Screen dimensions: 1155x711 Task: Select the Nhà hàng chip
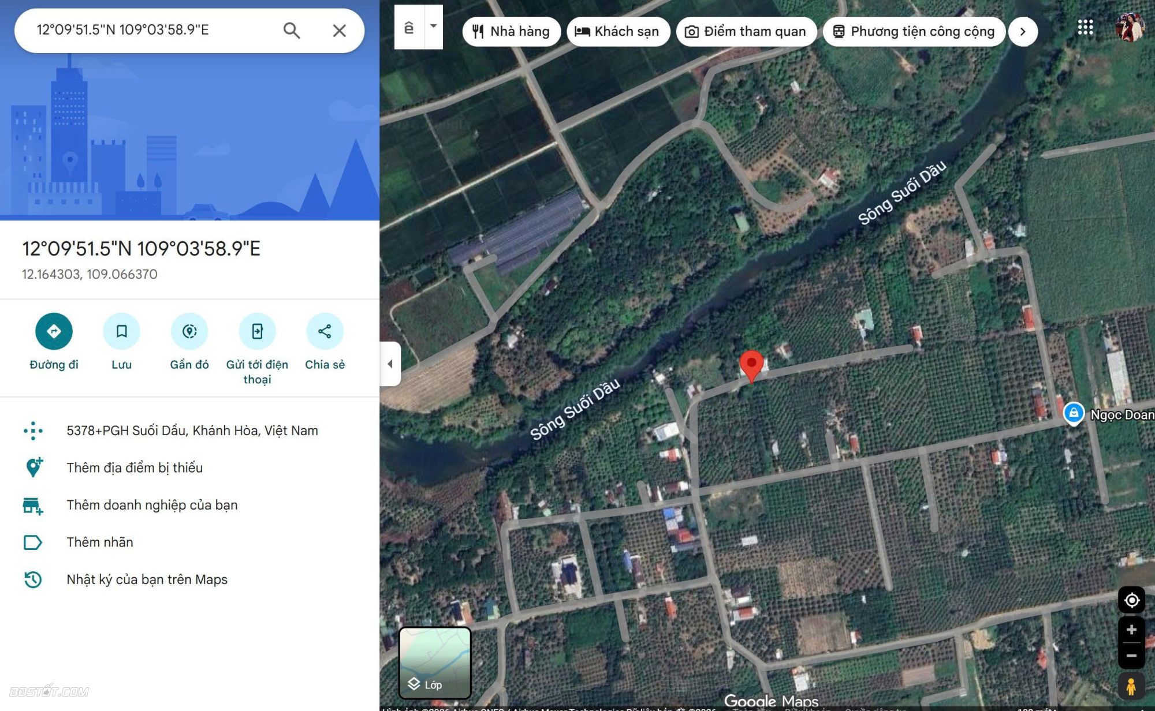click(x=511, y=31)
